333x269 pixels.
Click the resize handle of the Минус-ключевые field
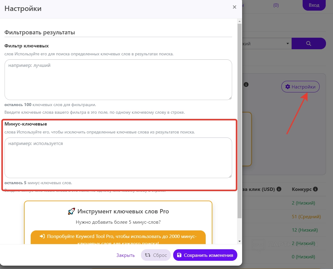tap(230, 176)
